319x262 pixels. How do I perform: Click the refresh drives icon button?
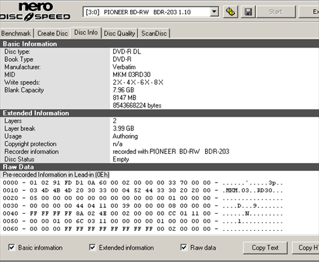[230, 12]
